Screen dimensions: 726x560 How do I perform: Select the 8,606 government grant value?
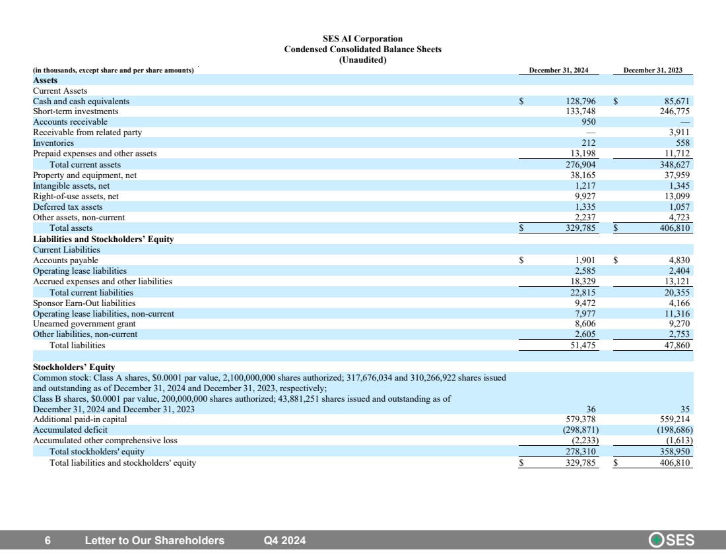click(x=585, y=324)
